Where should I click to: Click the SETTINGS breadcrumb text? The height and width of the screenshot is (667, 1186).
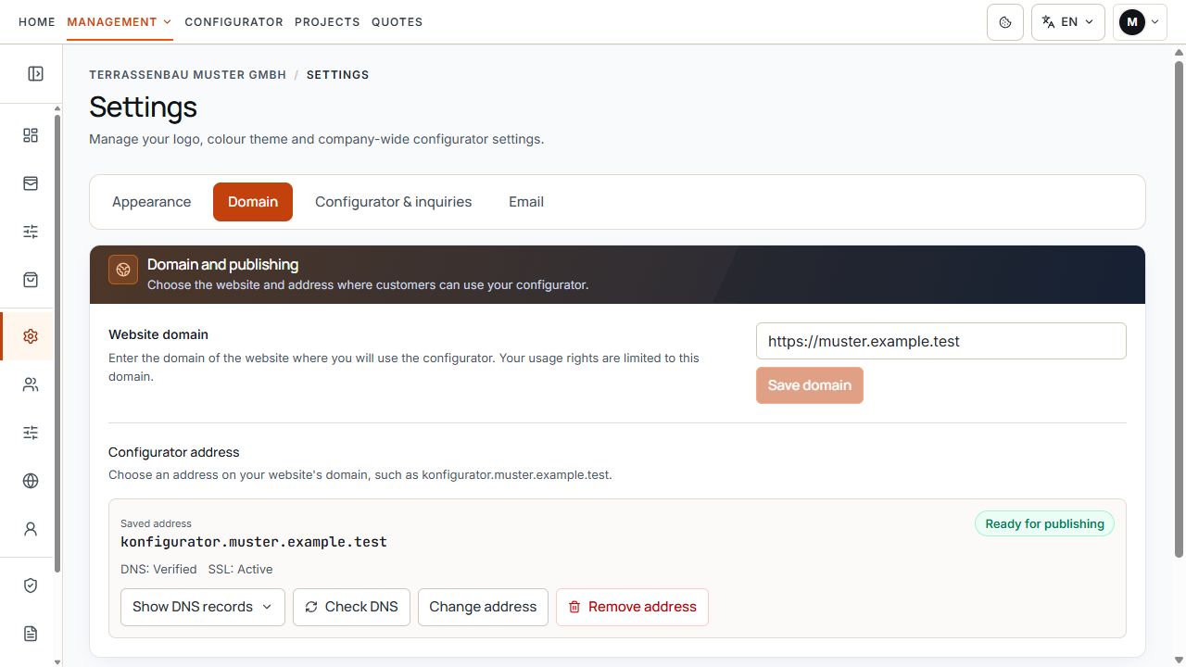pos(337,75)
